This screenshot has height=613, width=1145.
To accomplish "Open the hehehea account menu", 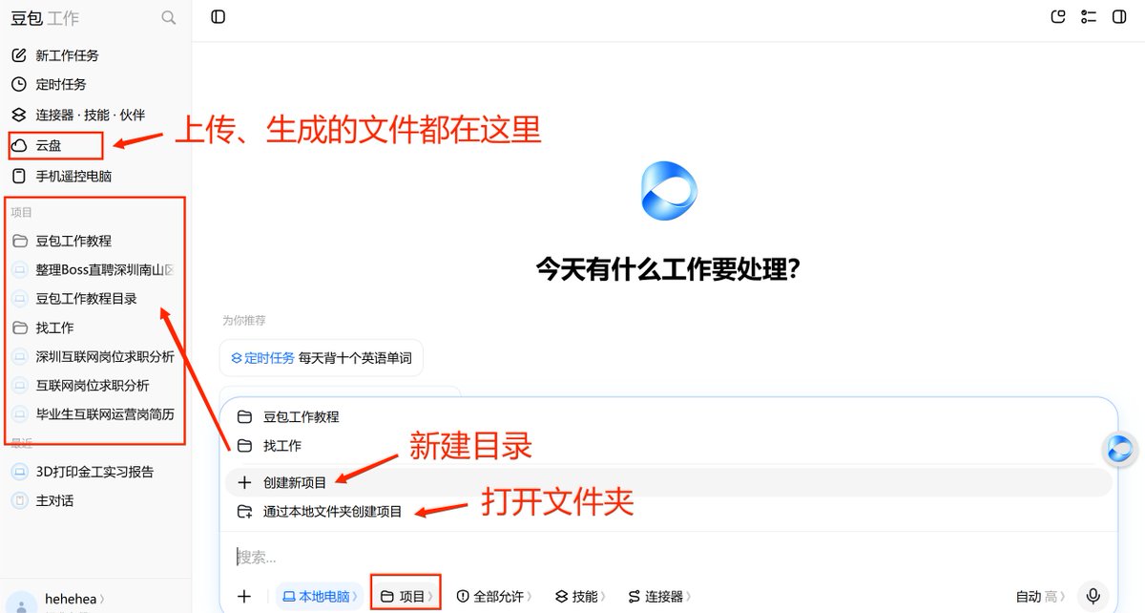I will click(x=75, y=599).
